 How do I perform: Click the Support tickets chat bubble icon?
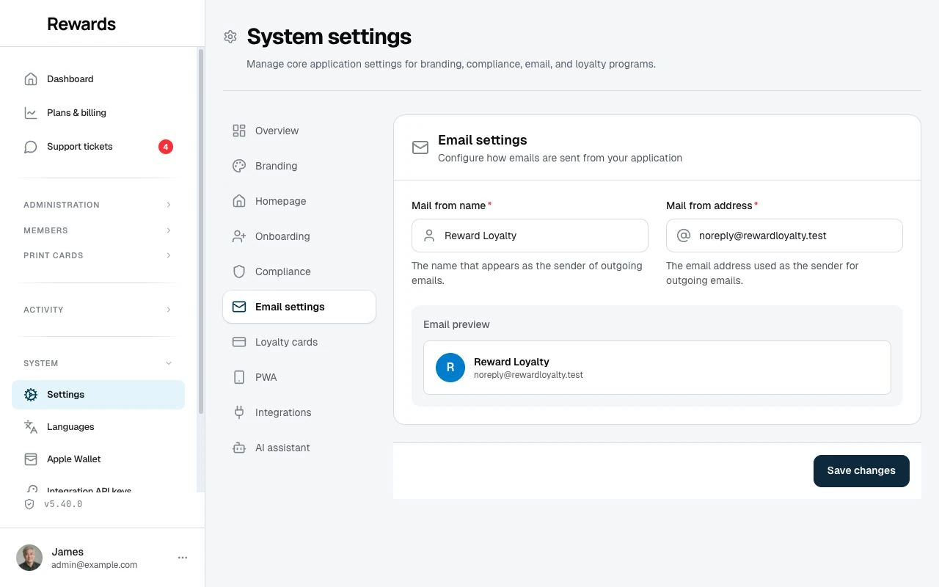(31, 147)
